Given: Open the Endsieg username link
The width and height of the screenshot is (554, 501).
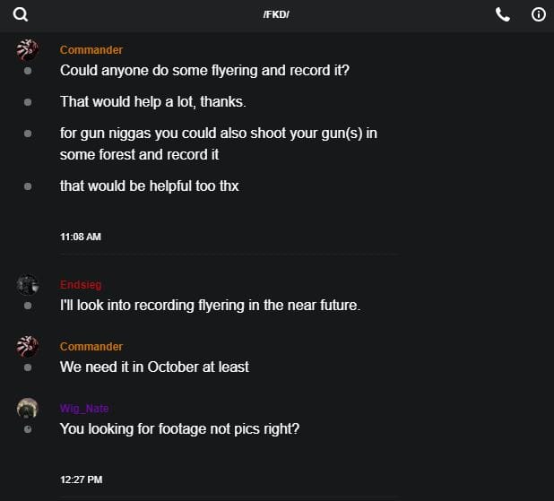Looking at the screenshot, I should click(82, 285).
